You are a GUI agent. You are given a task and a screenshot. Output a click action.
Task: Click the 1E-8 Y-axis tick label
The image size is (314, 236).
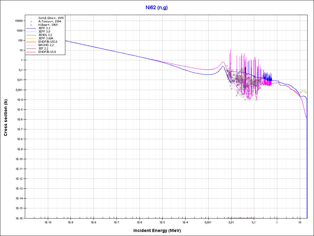[x=20, y=139]
